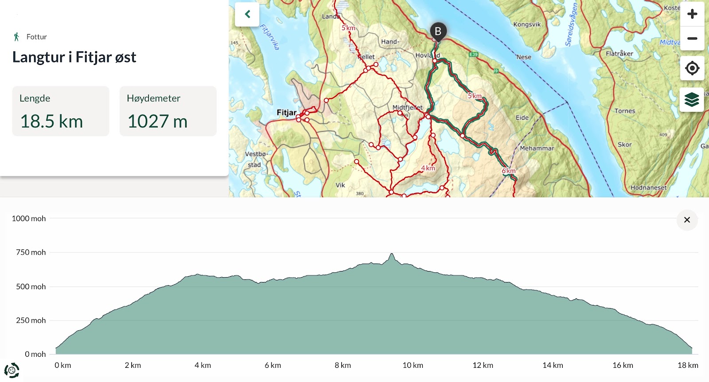Click the Lengde 18.5 km card
Screen dimensions: 709x382
point(61,111)
